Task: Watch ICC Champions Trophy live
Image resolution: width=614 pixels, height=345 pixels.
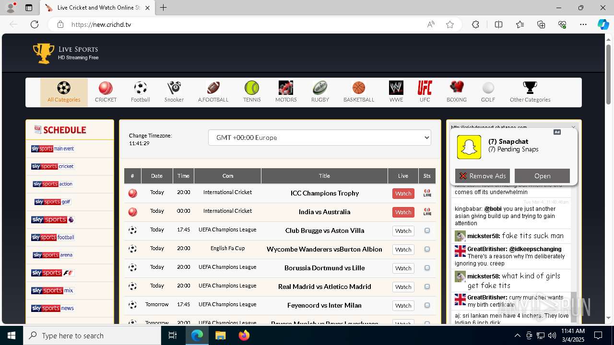Action: click(403, 194)
